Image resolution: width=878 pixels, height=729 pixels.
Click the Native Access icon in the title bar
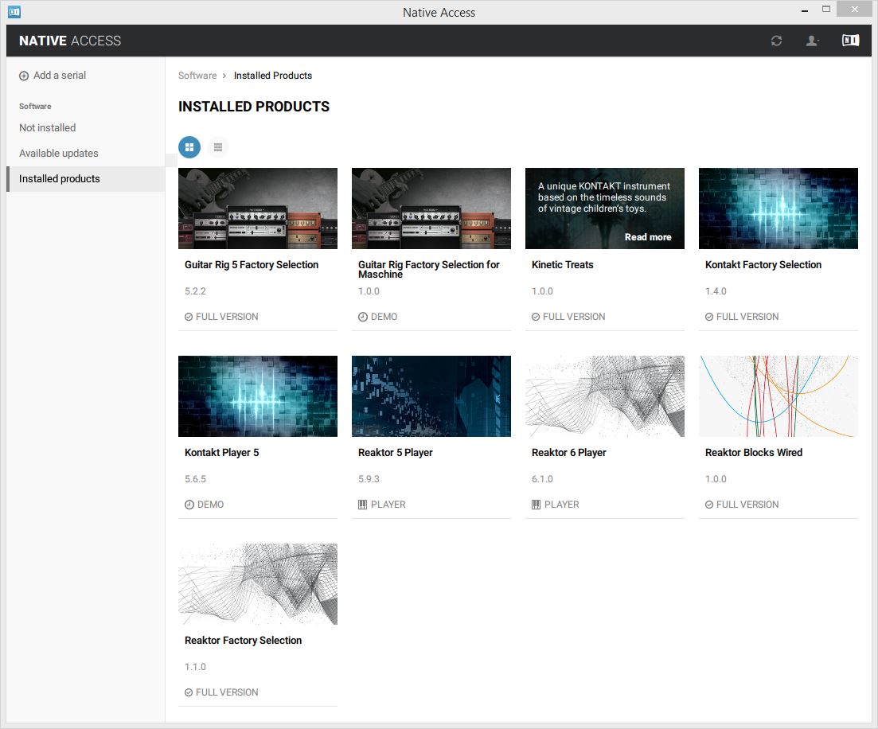point(14,11)
